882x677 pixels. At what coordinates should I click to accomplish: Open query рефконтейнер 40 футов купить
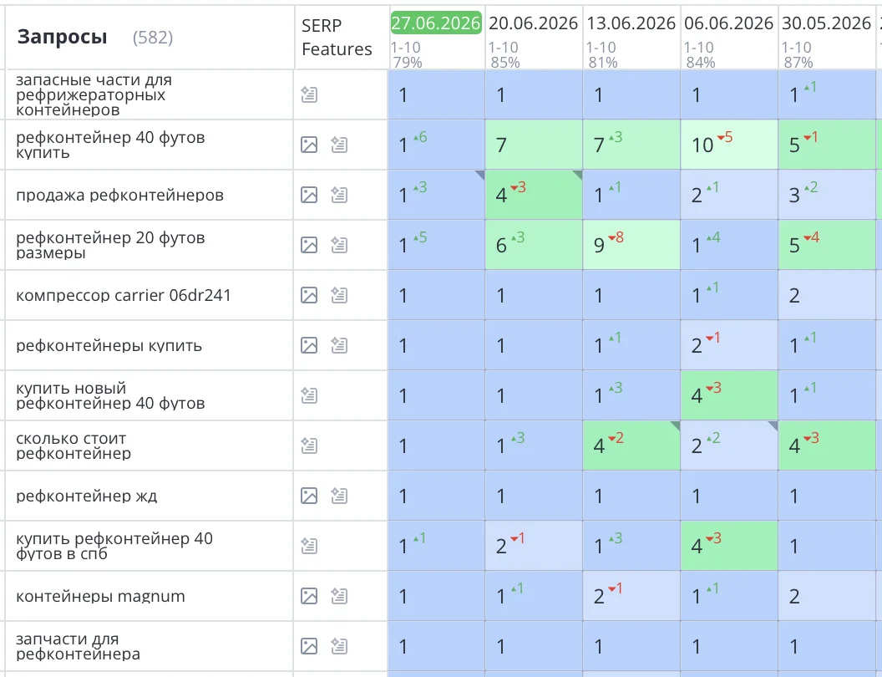click(x=110, y=145)
